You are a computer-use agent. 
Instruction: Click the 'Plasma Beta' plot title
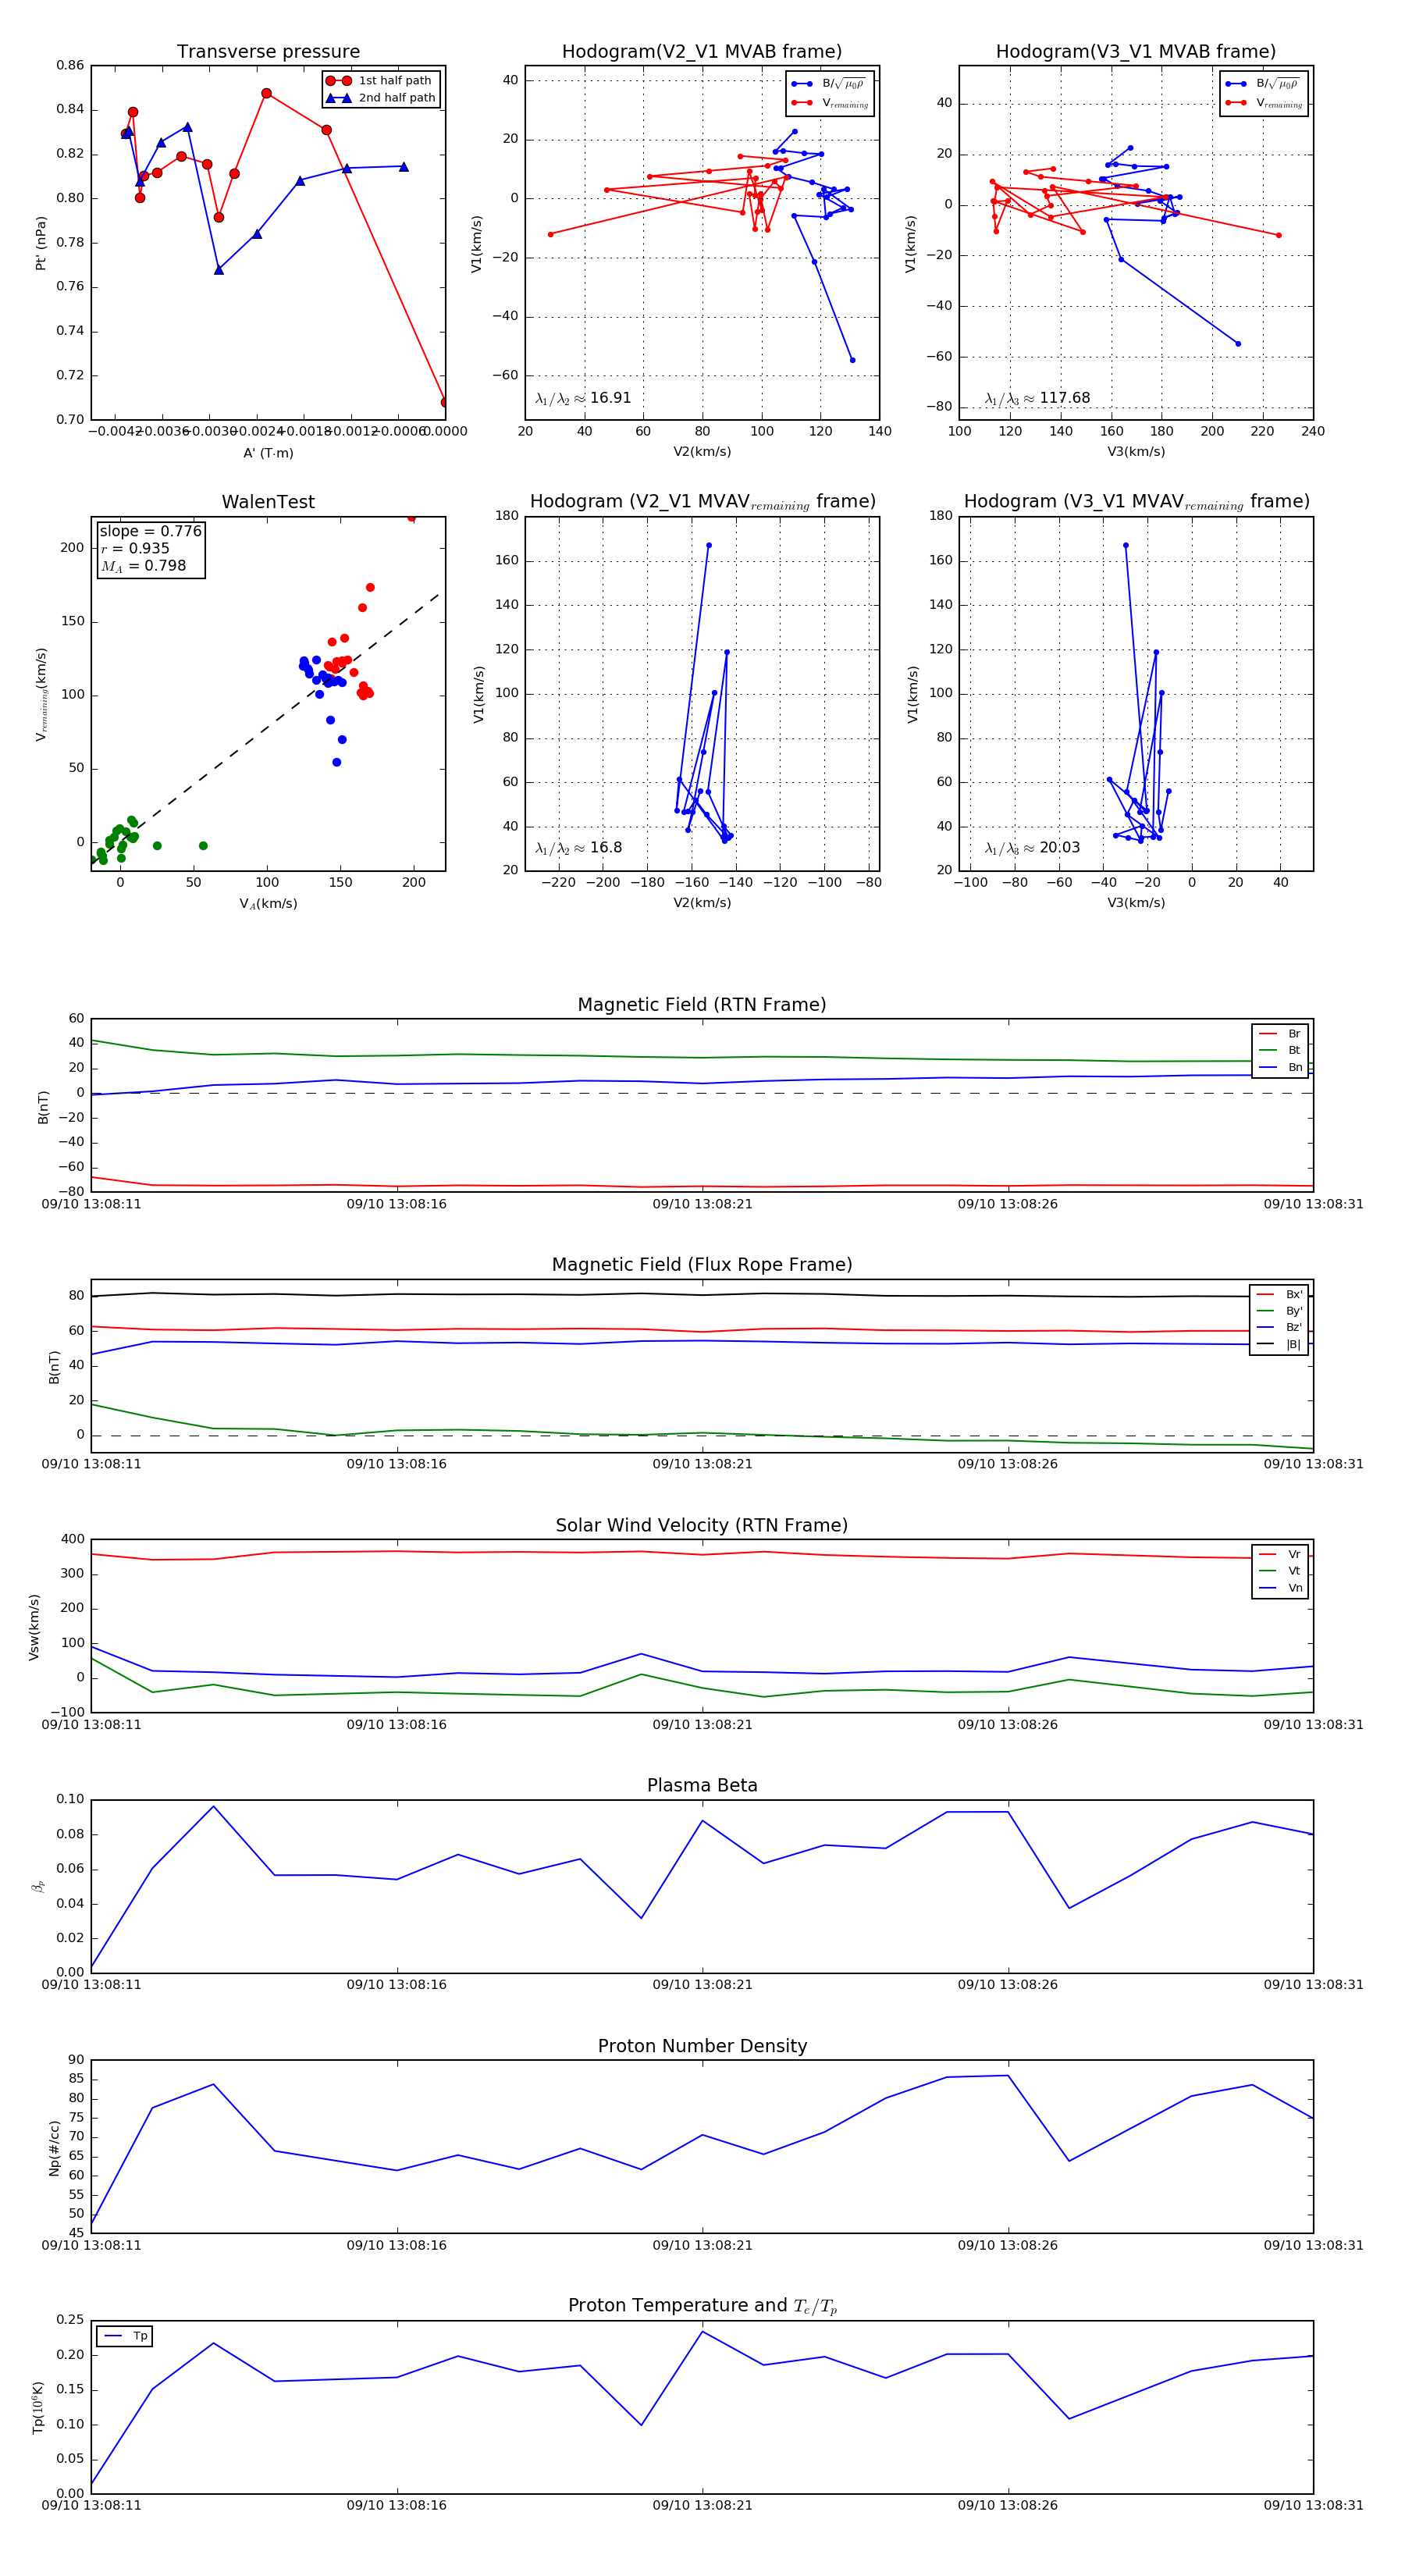[x=702, y=1785]
